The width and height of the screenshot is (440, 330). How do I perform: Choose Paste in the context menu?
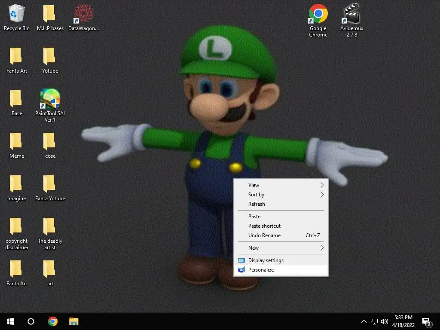[x=281, y=217]
